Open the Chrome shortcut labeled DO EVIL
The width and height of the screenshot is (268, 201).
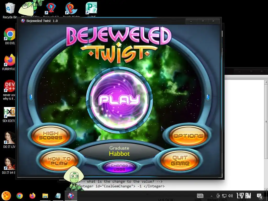10,36
